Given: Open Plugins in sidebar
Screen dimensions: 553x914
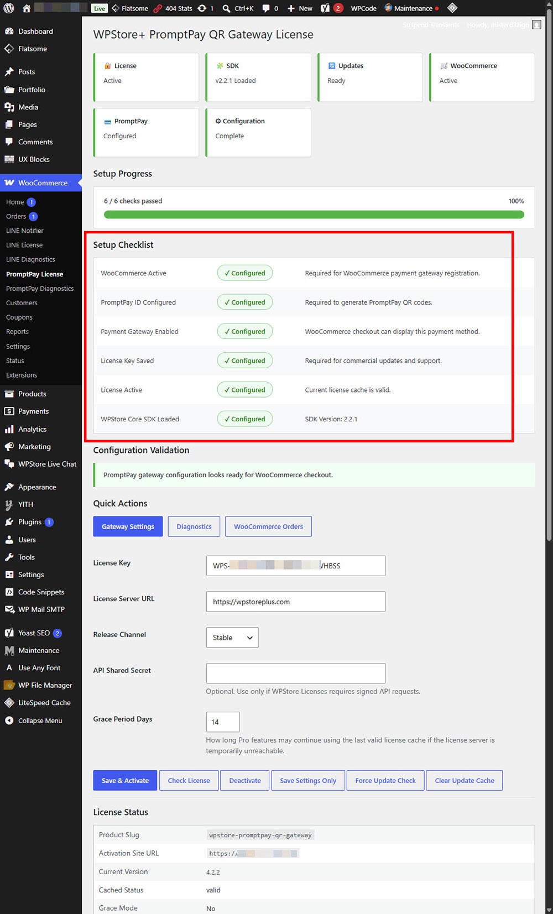Looking at the screenshot, I should click(30, 522).
